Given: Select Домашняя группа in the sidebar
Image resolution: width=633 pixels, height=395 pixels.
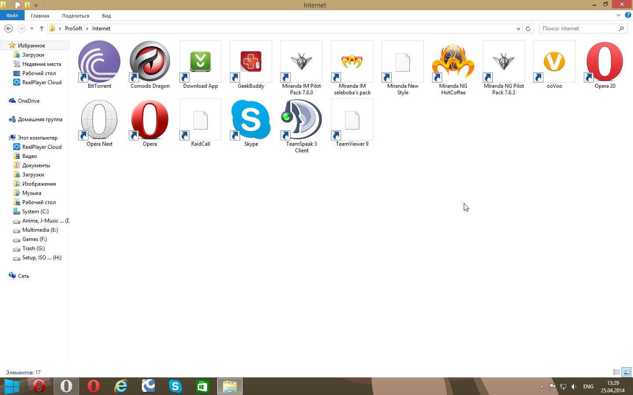Looking at the screenshot, I should [x=40, y=119].
